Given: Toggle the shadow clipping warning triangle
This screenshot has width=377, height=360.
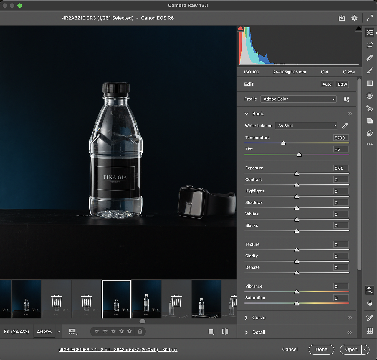Looking at the screenshot, I should point(240,28).
